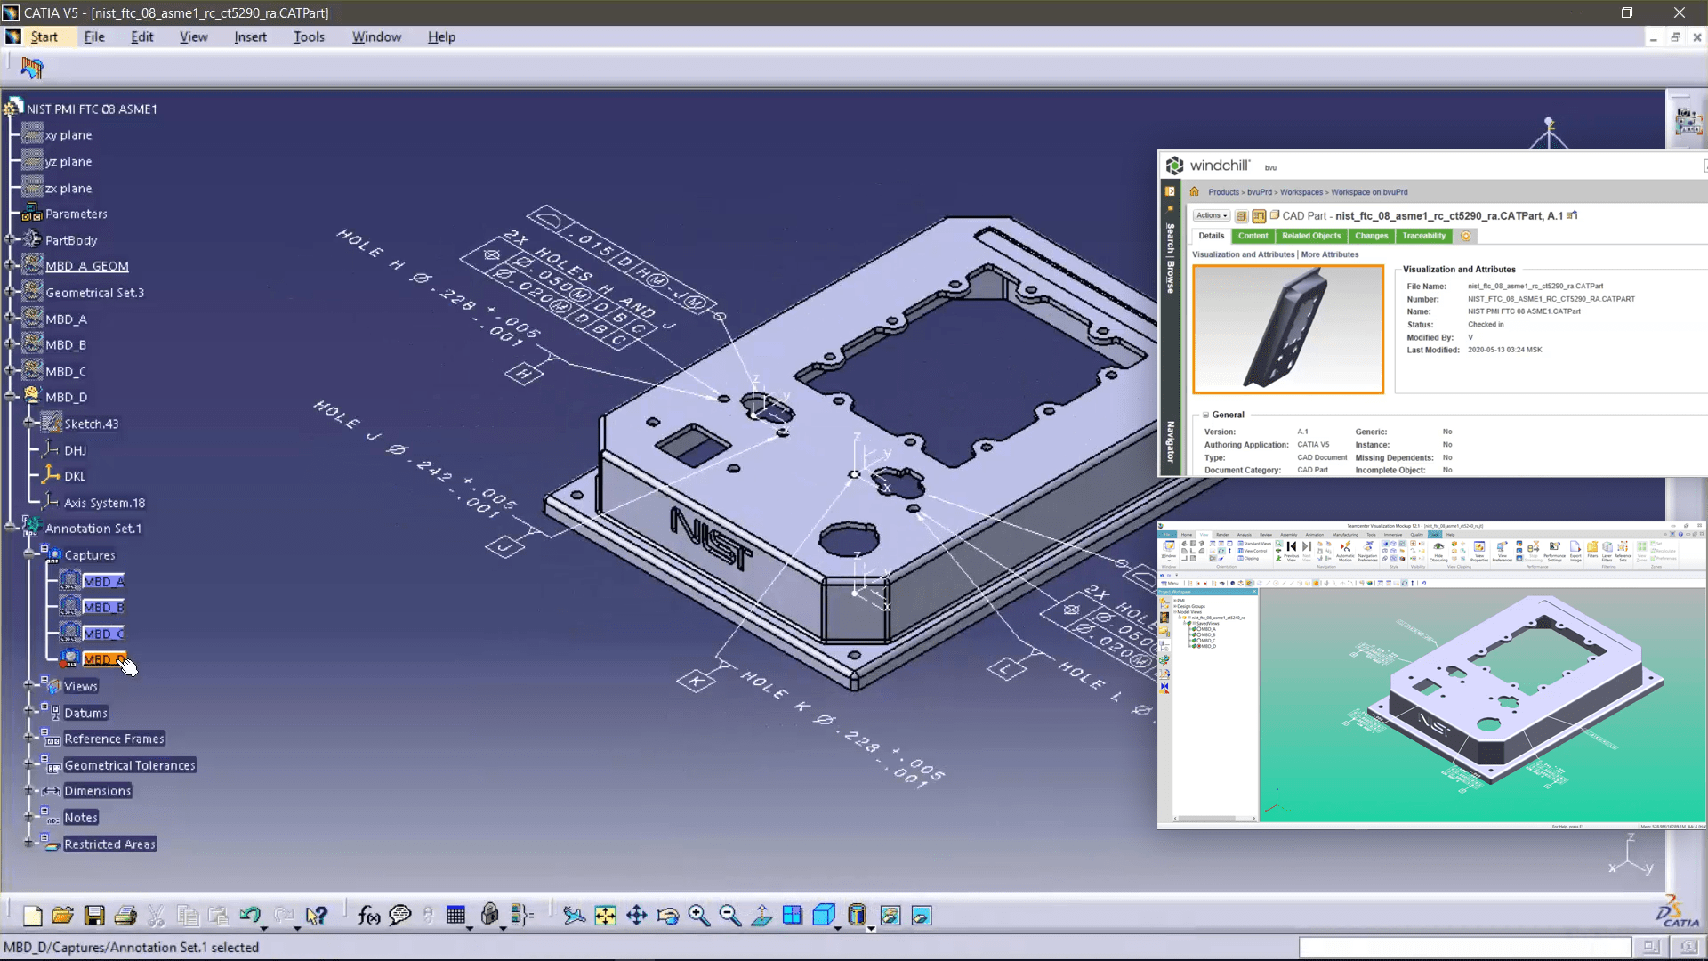Image resolution: width=1708 pixels, height=961 pixels.
Task: Open the Tools menu
Action: [309, 36]
